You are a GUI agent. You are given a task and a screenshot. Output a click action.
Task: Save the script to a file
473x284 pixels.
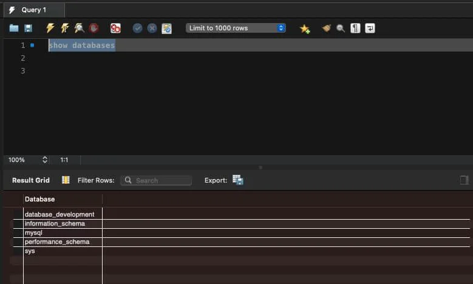[x=29, y=29]
